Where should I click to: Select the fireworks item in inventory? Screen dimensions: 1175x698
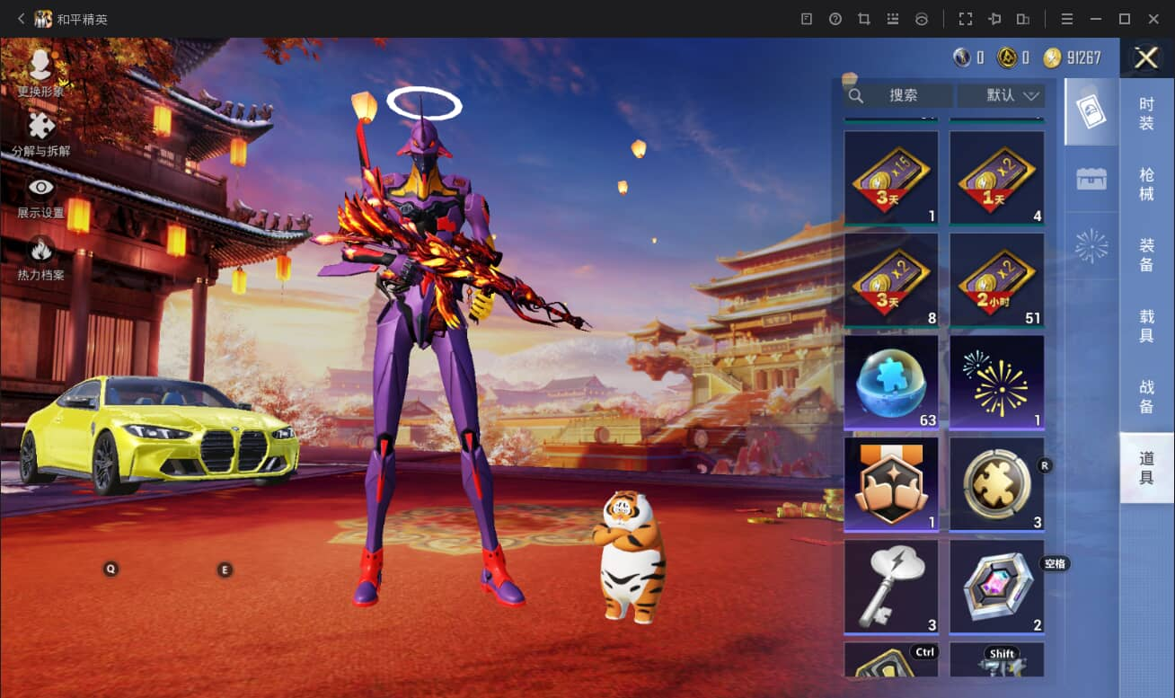(x=997, y=383)
